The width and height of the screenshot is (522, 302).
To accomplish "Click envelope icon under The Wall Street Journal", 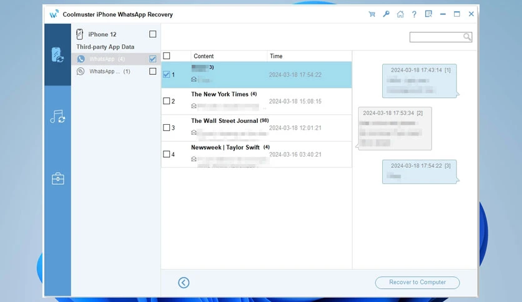I will [x=194, y=132].
